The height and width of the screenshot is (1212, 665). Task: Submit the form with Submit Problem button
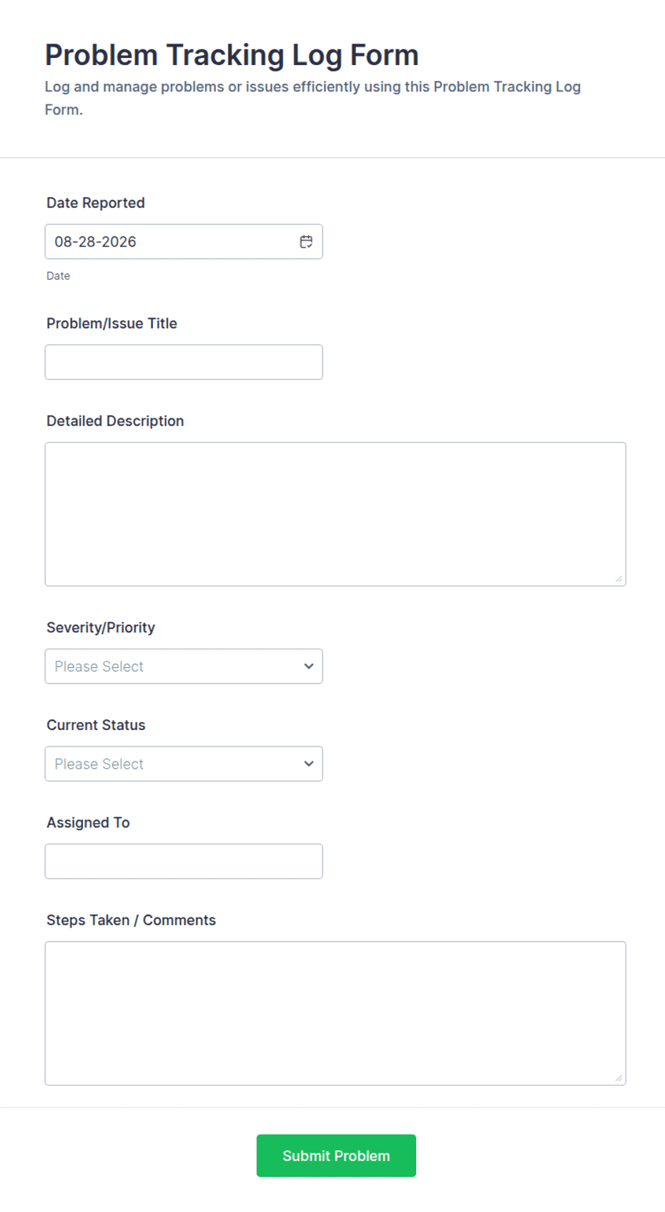point(336,1156)
